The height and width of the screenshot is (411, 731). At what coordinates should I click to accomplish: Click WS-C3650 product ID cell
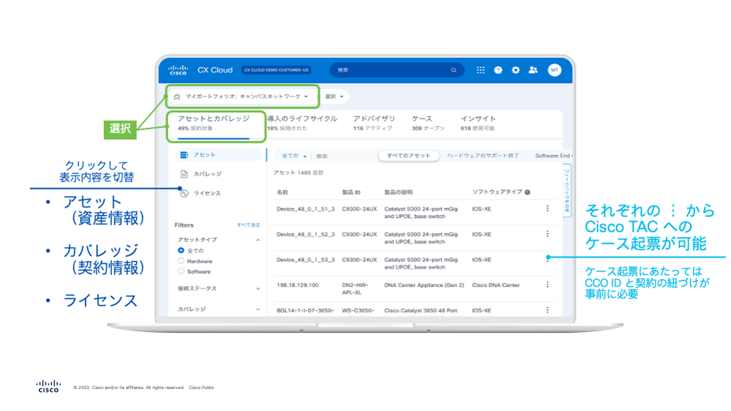358,310
